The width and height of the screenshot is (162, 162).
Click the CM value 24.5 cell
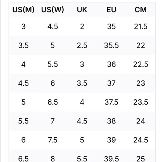click(x=140, y=140)
